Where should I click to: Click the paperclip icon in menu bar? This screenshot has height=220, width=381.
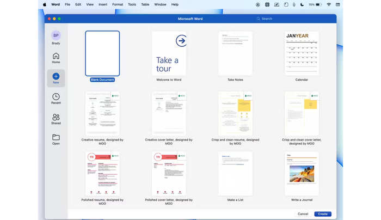[294, 4]
